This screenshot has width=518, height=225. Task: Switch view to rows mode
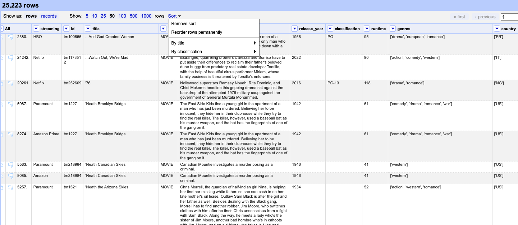[31, 16]
